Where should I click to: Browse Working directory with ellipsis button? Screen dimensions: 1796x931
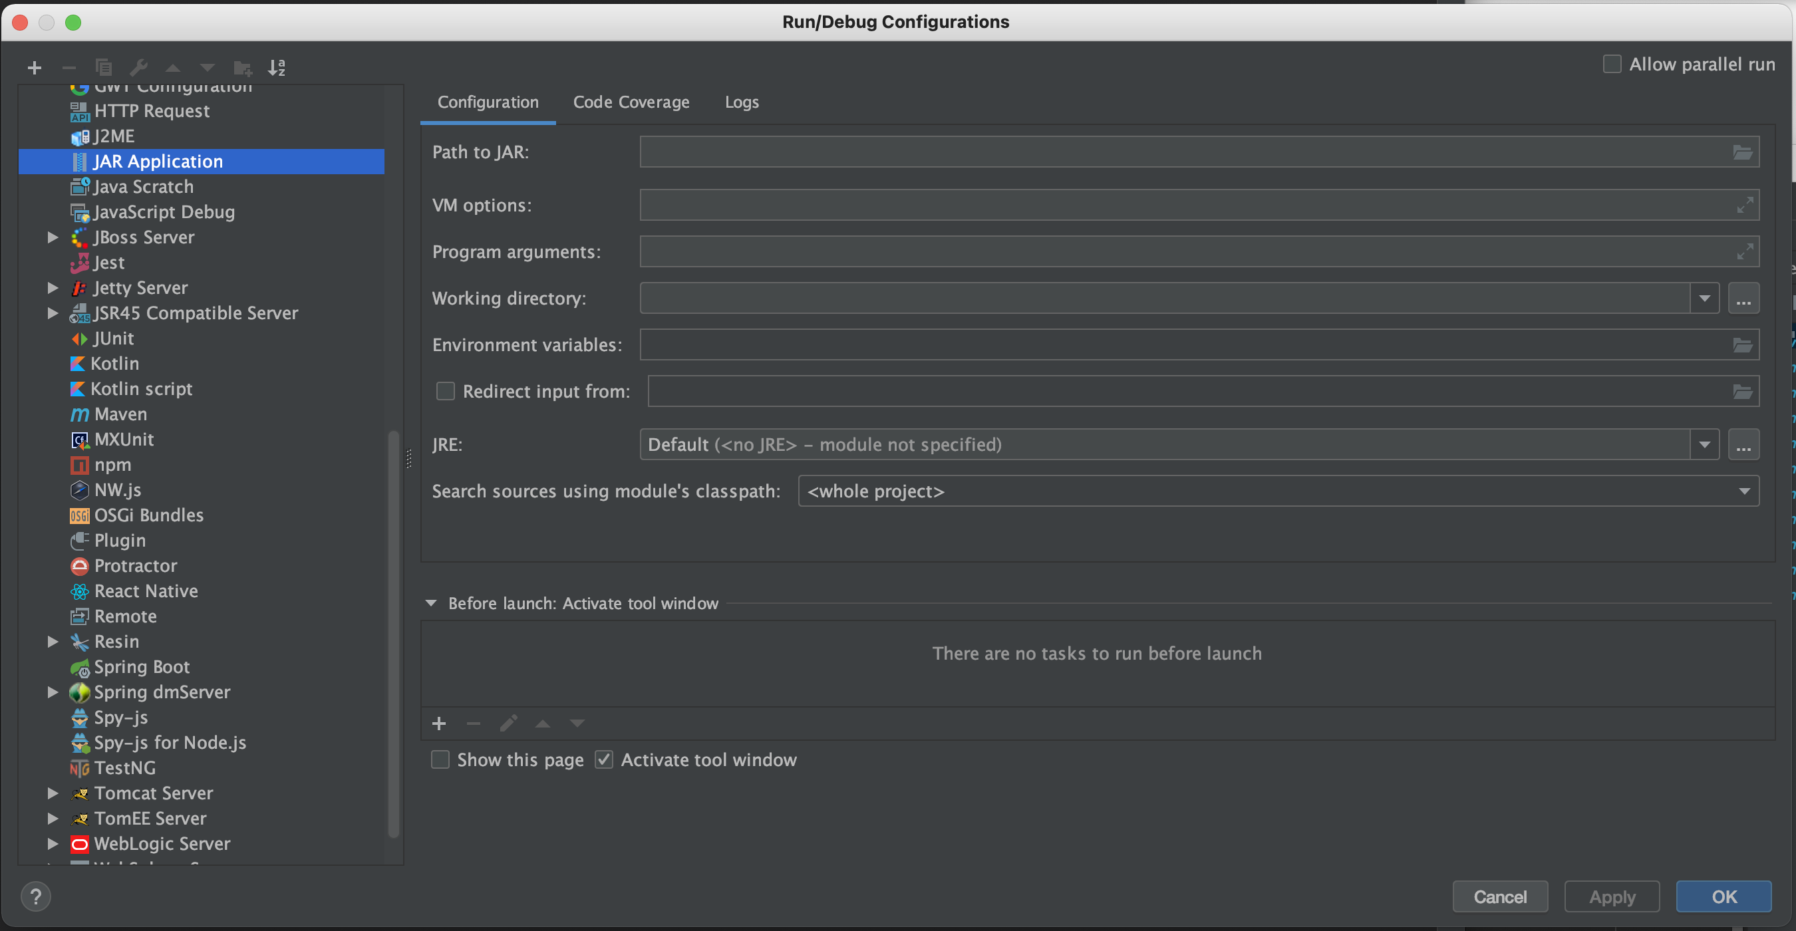click(x=1743, y=299)
